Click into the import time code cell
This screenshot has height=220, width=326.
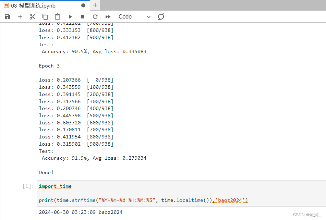click(181, 193)
